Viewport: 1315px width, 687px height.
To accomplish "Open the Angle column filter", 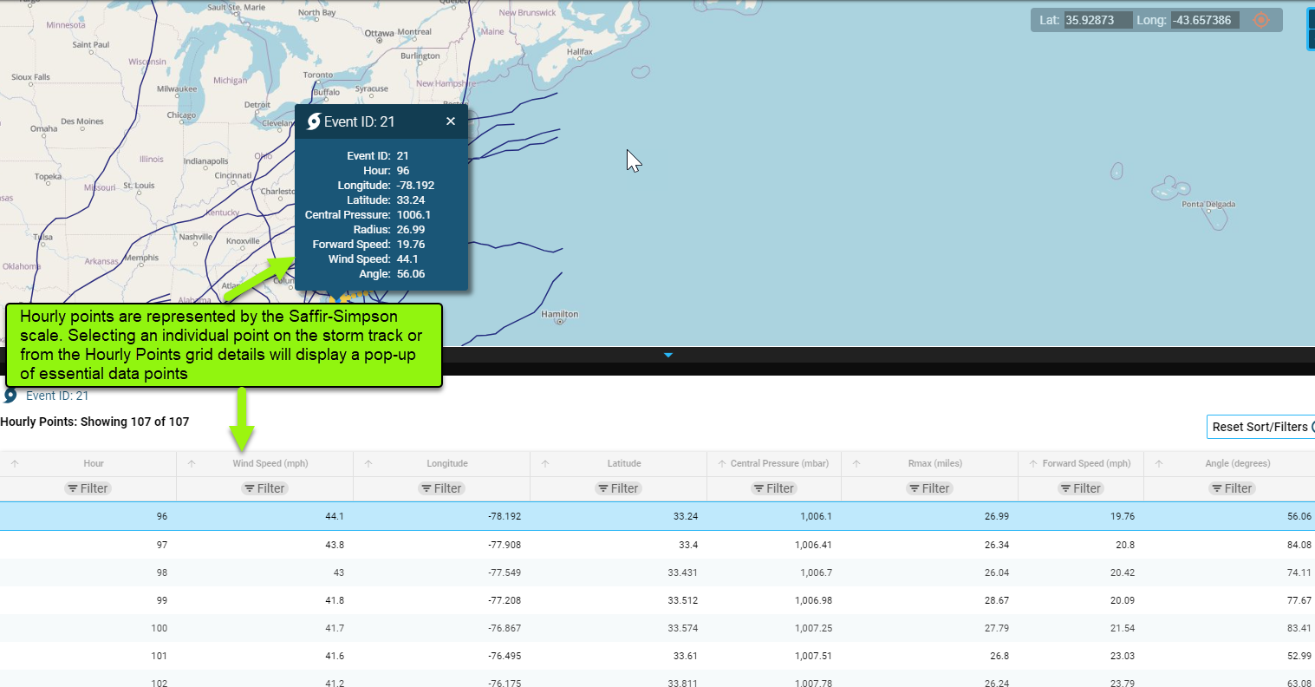I will tap(1231, 488).
